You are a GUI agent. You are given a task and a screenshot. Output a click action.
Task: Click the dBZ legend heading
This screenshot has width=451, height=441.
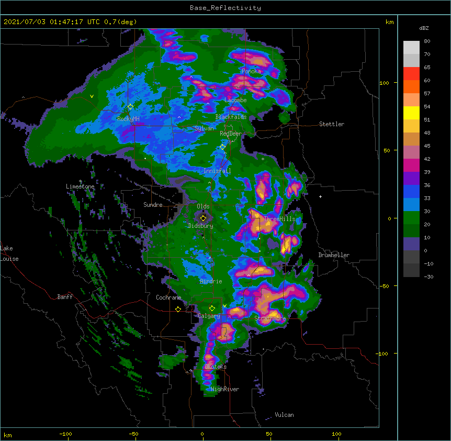(x=424, y=28)
